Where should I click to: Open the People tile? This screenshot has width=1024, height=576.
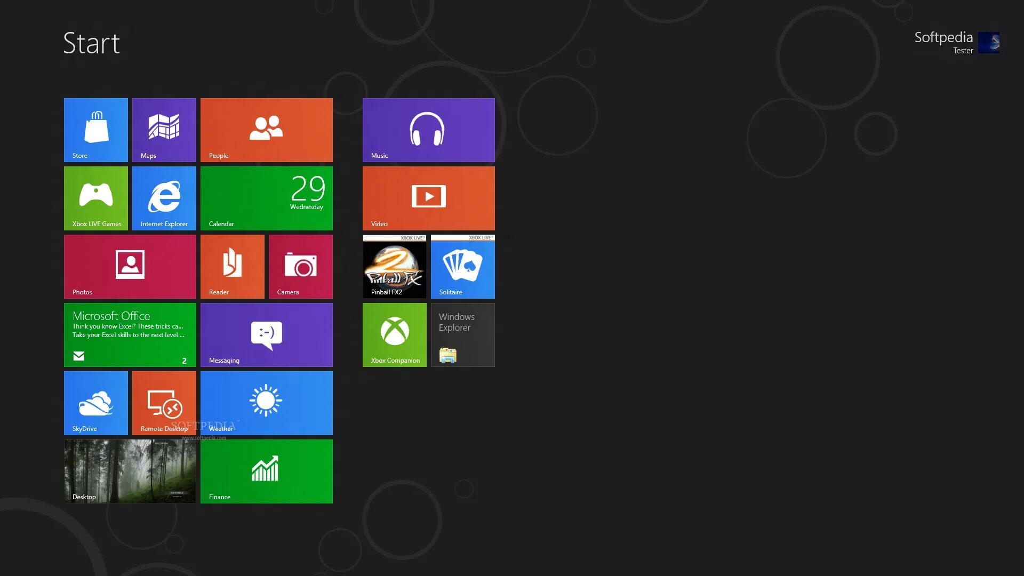[x=267, y=130]
